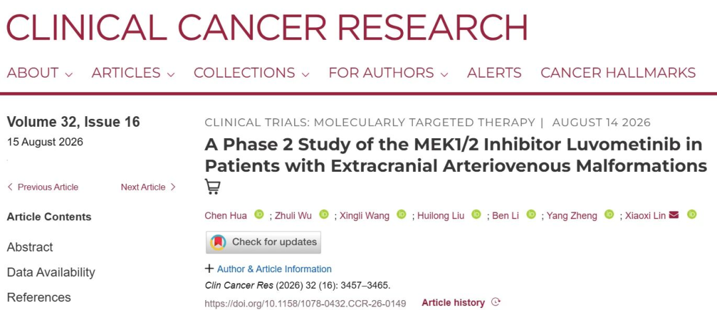Open Xingli Wang's ORCID iD icon
Image resolution: width=717 pixels, height=310 pixels.
coord(402,214)
